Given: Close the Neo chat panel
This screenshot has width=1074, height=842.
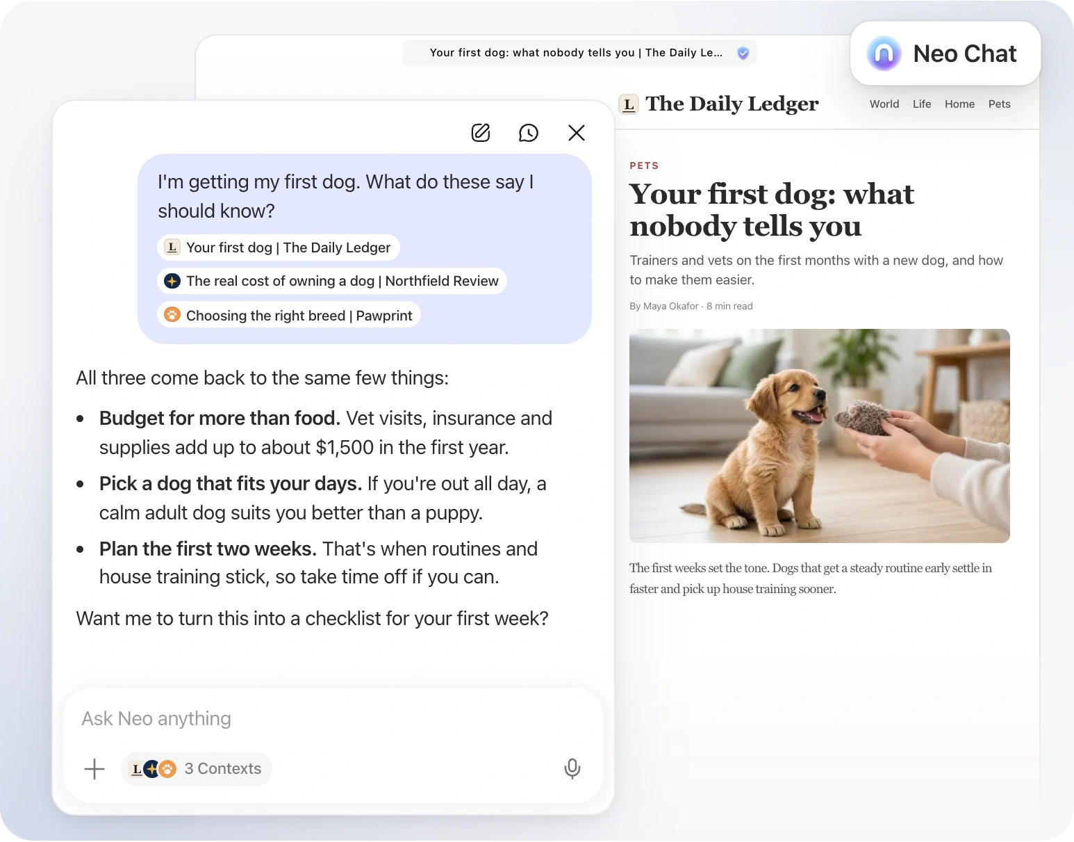Looking at the screenshot, I should pos(577,133).
